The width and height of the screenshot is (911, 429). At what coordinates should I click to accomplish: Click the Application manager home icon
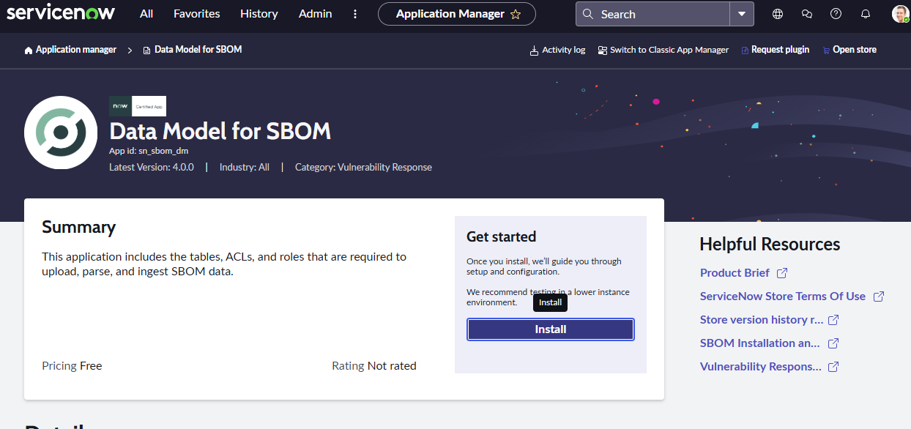(29, 50)
